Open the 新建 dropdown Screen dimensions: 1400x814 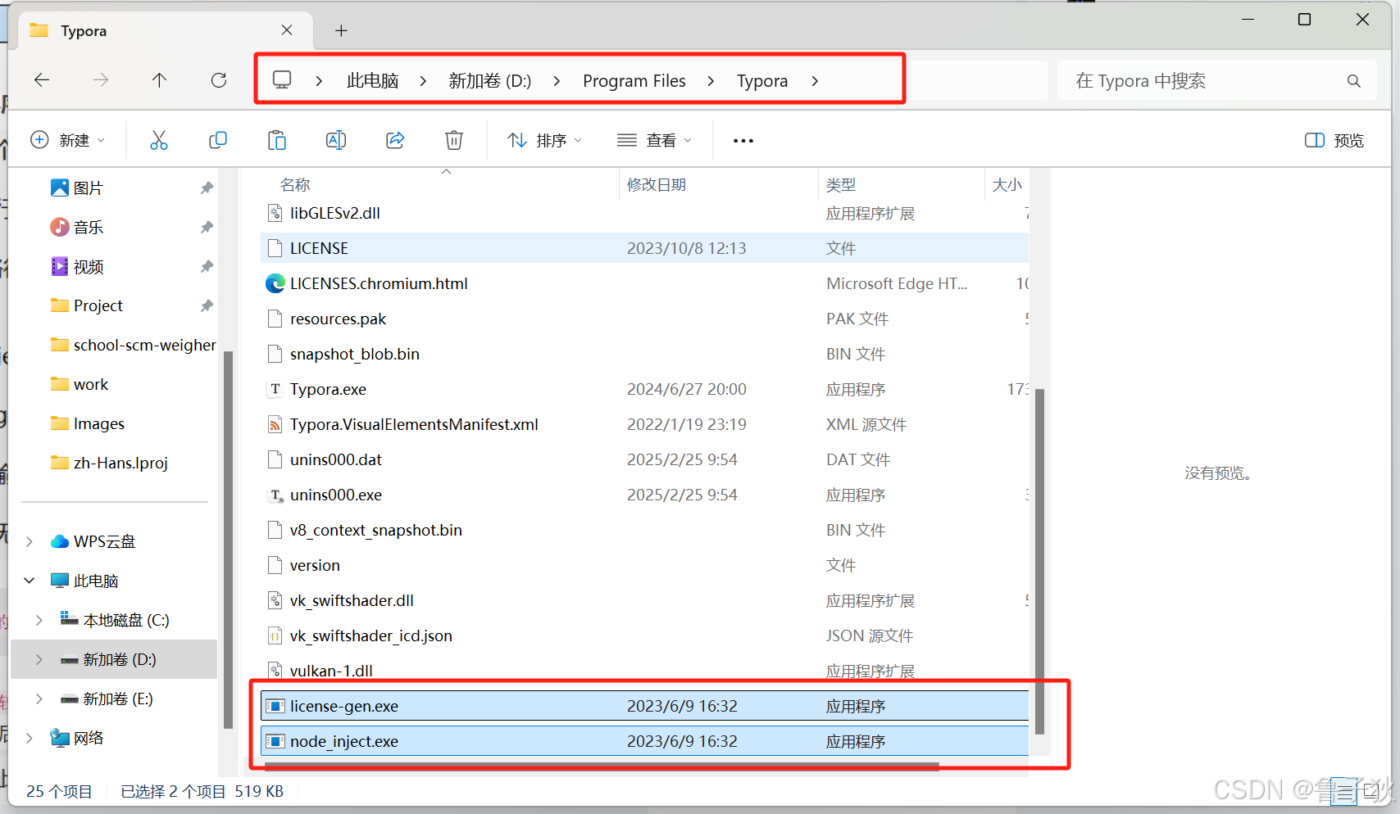point(68,140)
